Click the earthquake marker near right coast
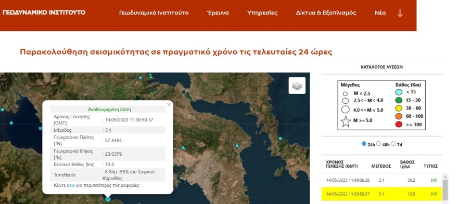Viewport: 458px width, 204px height. pos(281,139)
